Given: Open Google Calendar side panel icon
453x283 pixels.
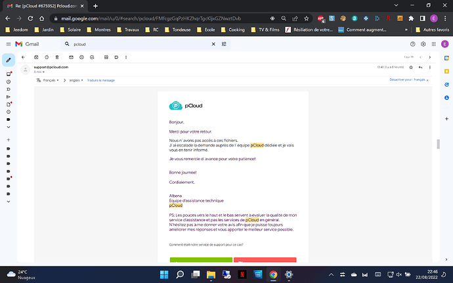Looking at the screenshot, I should point(446,58).
